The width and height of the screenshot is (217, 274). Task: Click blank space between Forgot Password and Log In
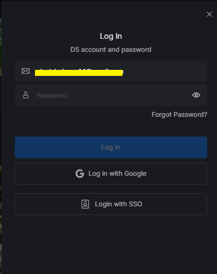pyautogui.click(x=111, y=128)
